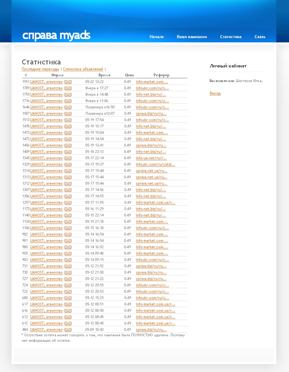Open sprava.biz referer in row 484

pyautogui.click(x=151, y=330)
